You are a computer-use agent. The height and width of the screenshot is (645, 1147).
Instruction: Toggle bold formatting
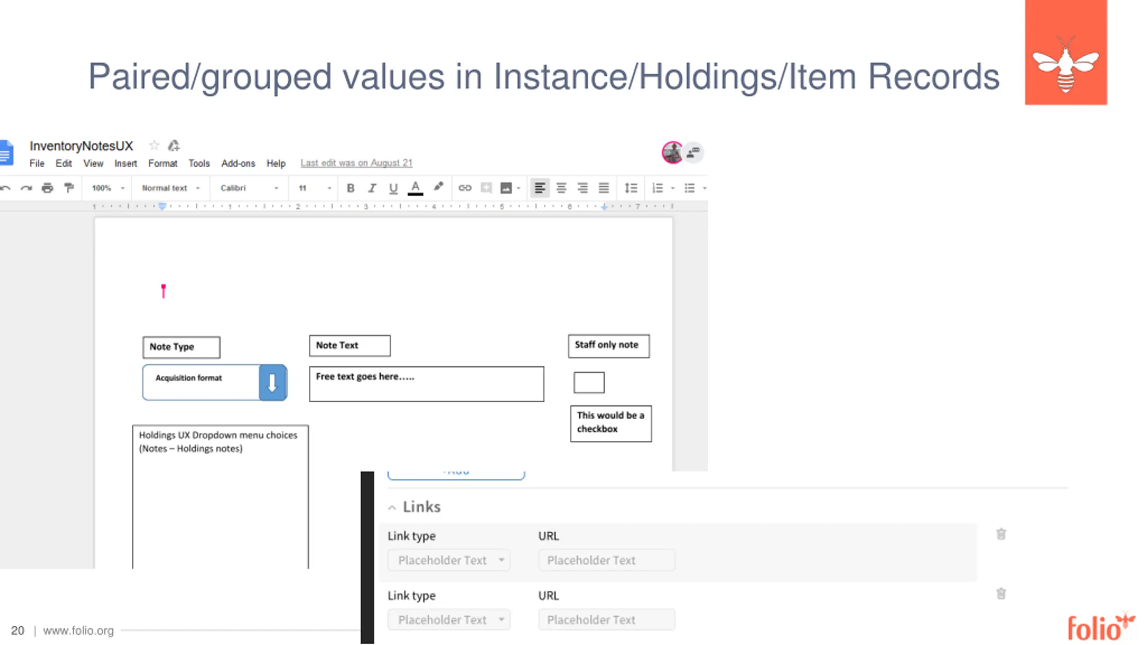(351, 188)
